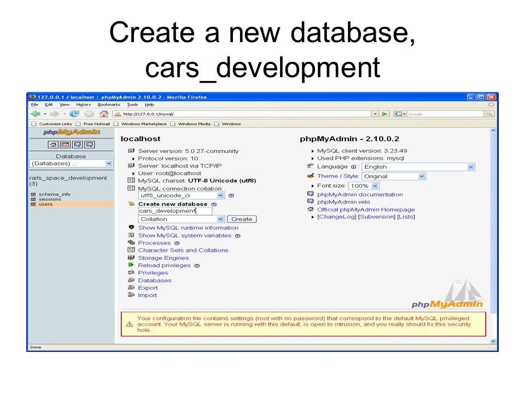This screenshot has height=394, width=525.
Task: Open the History menu
Action: coord(83,105)
